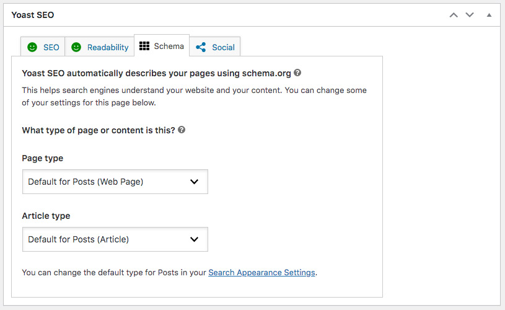The image size is (505, 310).
Task: Open the Page type dropdown
Action: tap(115, 182)
